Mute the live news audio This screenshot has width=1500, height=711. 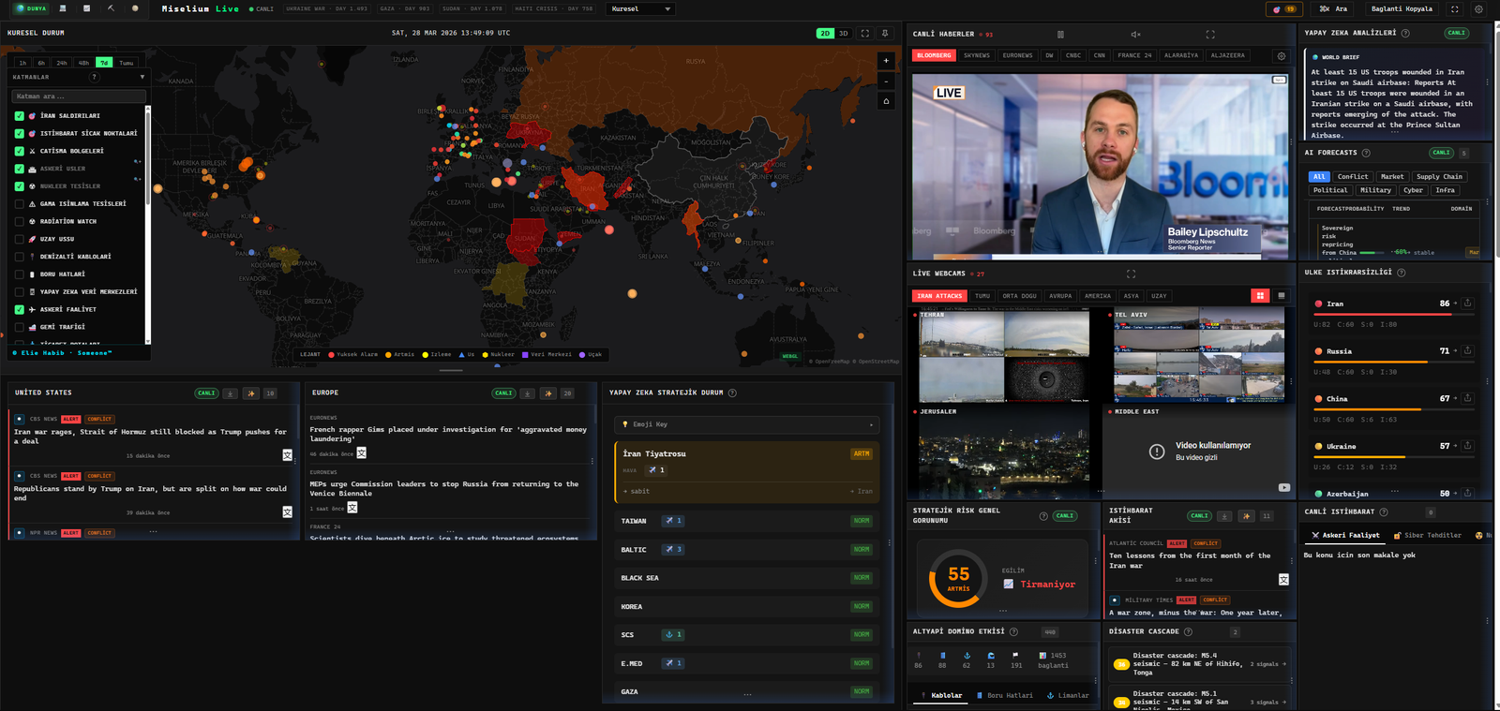click(1135, 35)
